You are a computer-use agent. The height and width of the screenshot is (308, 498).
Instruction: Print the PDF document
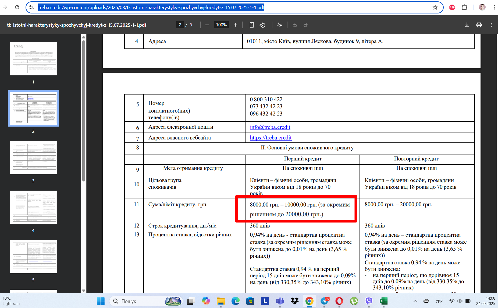pyautogui.click(x=479, y=25)
